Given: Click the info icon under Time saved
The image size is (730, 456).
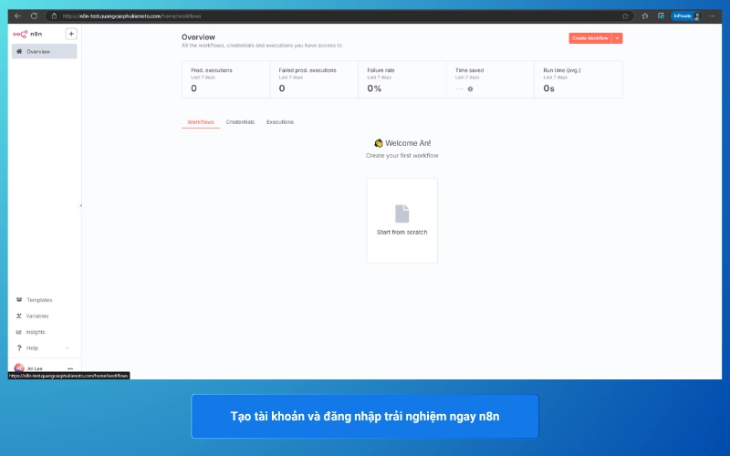Looking at the screenshot, I should tap(471, 88).
